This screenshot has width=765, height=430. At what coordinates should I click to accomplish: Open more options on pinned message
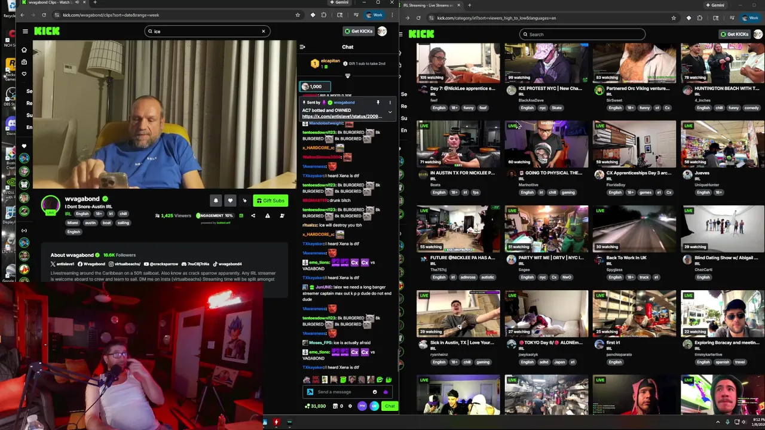click(x=390, y=103)
